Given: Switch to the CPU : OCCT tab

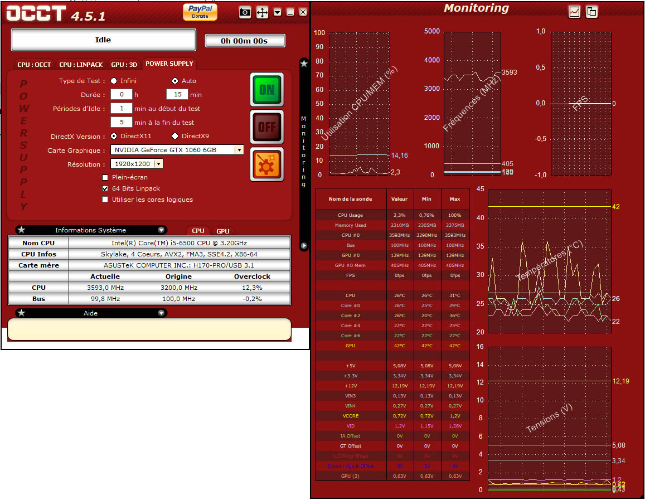Looking at the screenshot, I should tap(34, 65).
